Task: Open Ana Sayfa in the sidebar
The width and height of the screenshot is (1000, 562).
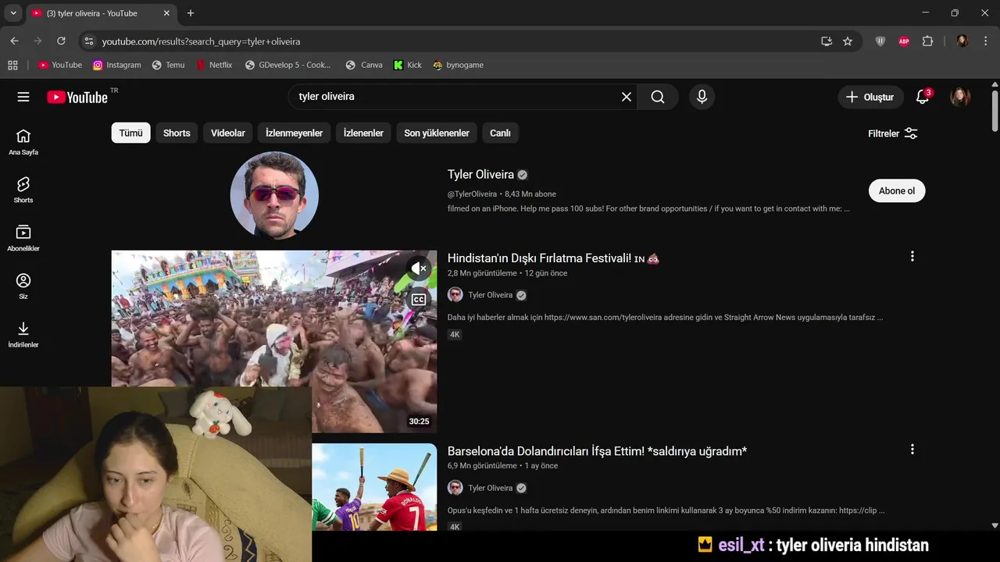Action: pyautogui.click(x=23, y=142)
